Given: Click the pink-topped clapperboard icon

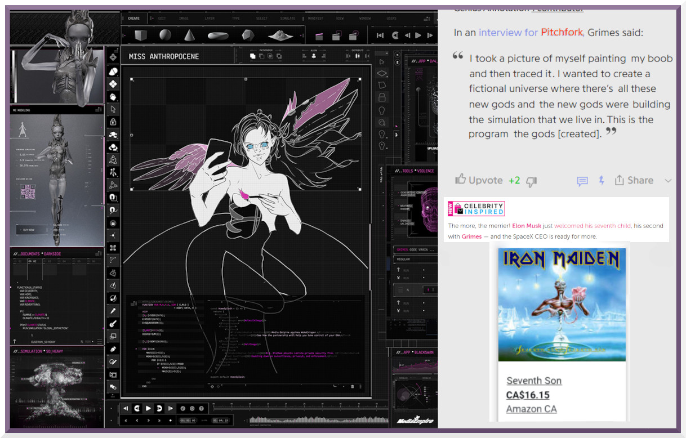Looking at the screenshot, I should (x=319, y=37).
